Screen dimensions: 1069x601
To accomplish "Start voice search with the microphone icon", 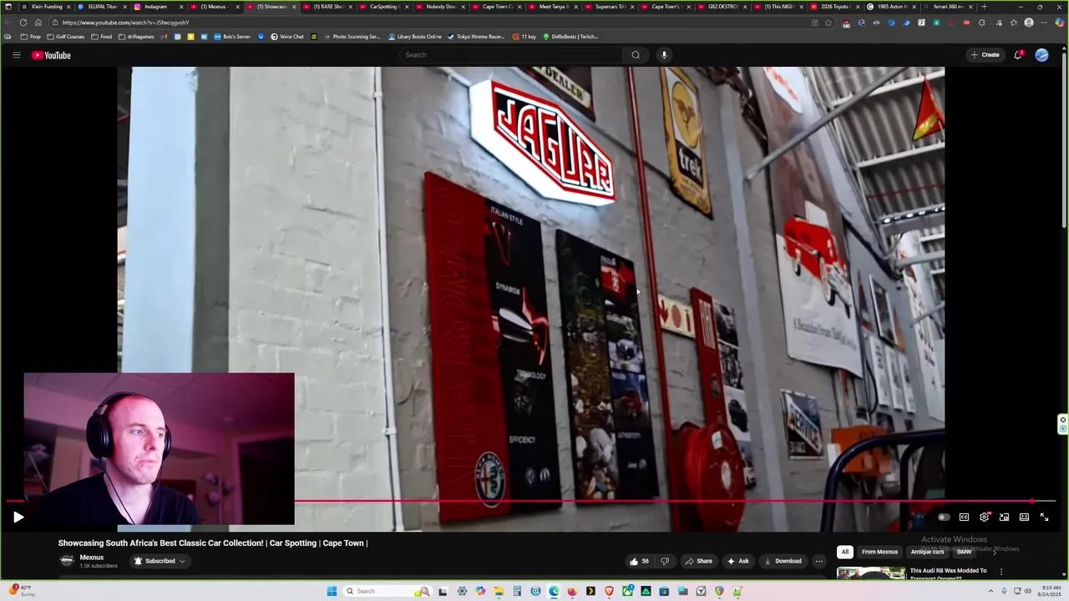I will point(664,55).
